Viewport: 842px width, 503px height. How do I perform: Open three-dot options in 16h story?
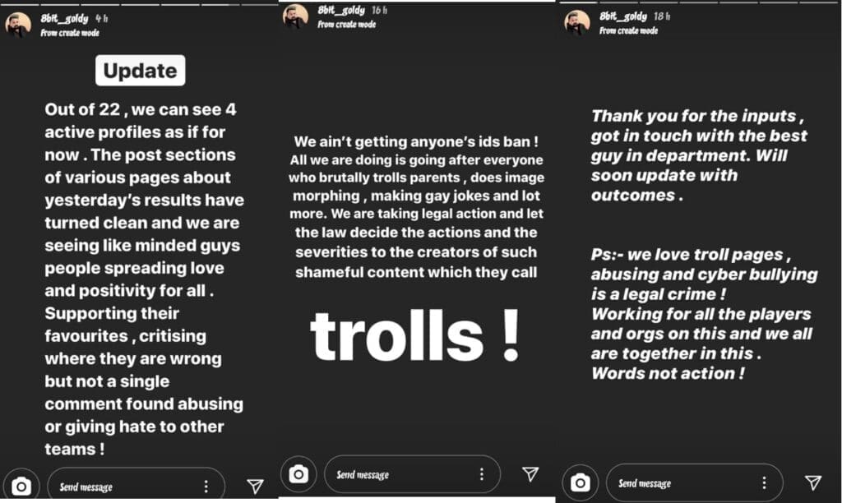[482, 474]
